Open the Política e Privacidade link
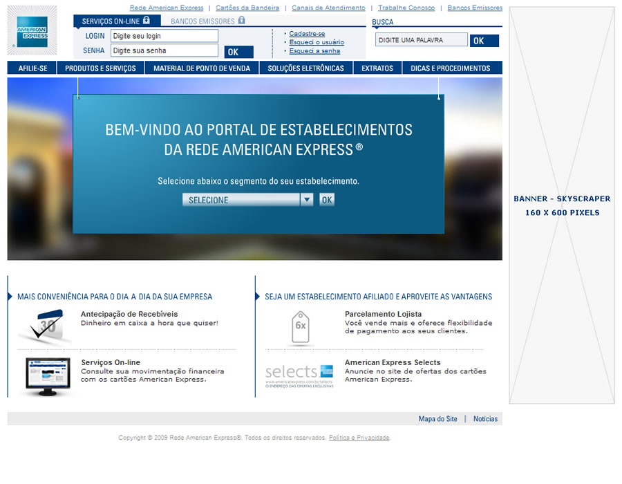The height and width of the screenshot is (484, 622). (x=359, y=438)
